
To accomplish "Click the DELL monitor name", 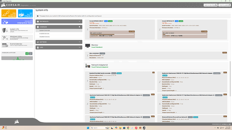I will click(94, 53).
